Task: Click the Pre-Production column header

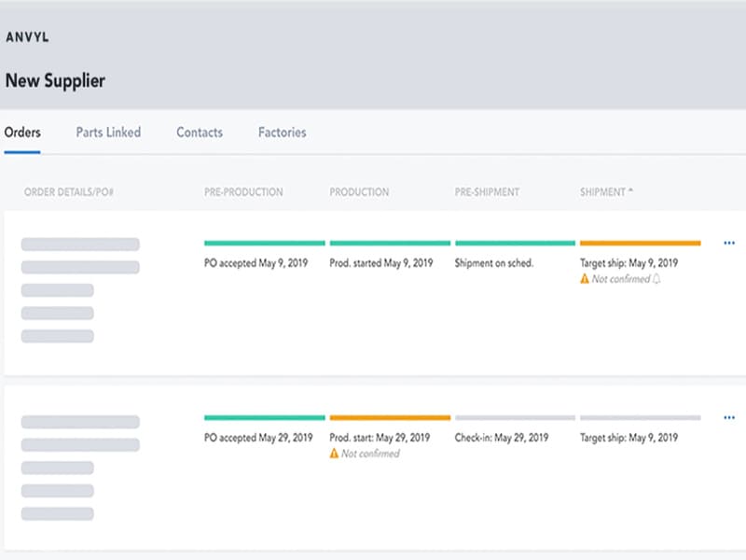Action: coord(243,192)
